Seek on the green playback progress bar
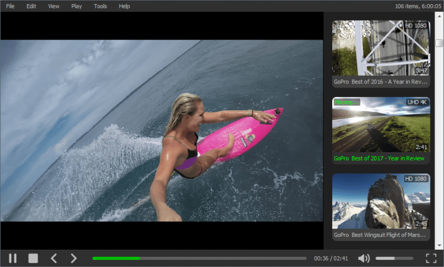The image size is (444, 267). click(199, 258)
